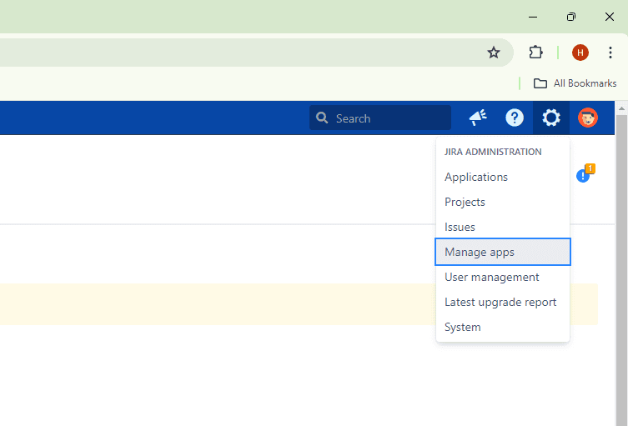Open the Chrome extensions puzzle icon
Image resolution: width=628 pixels, height=426 pixels.
(x=536, y=53)
